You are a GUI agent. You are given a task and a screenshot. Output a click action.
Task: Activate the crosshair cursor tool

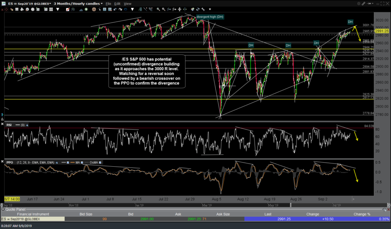coord(94,9)
